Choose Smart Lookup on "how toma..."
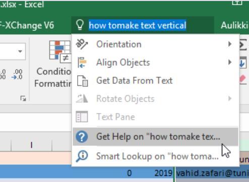Image resolution: width=249 pixels, height=182 pixels. click(x=155, y=156)
